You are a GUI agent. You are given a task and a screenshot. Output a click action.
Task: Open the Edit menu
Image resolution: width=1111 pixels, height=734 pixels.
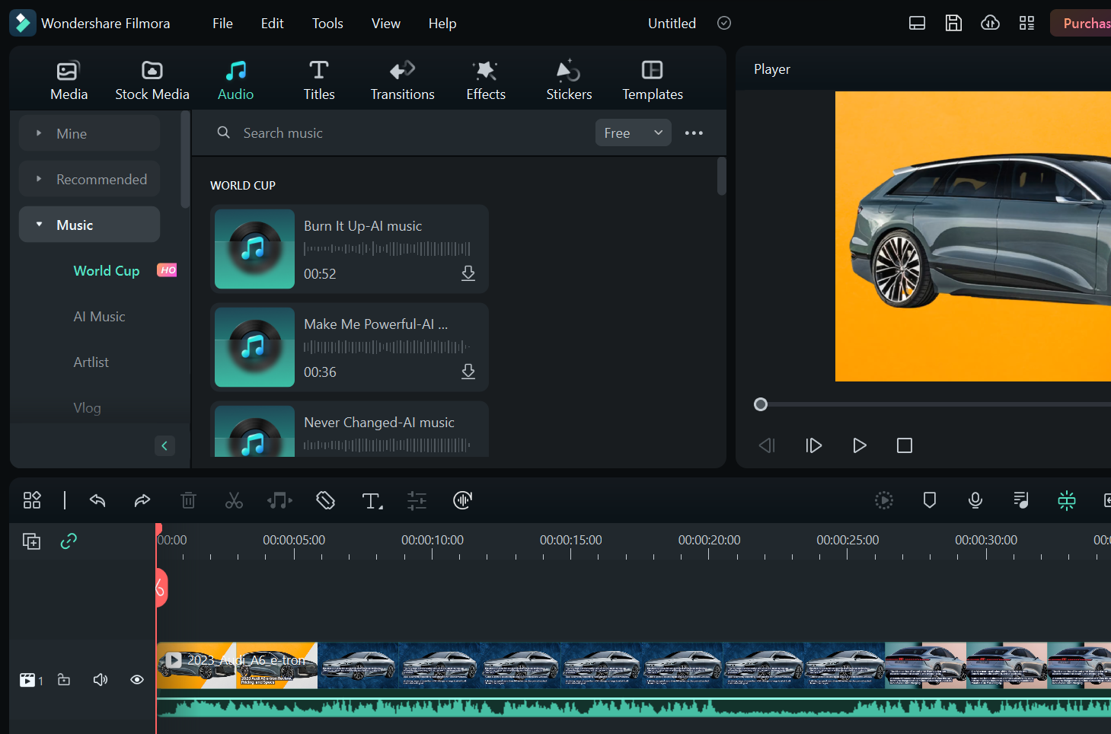click(x=272, y=23)
